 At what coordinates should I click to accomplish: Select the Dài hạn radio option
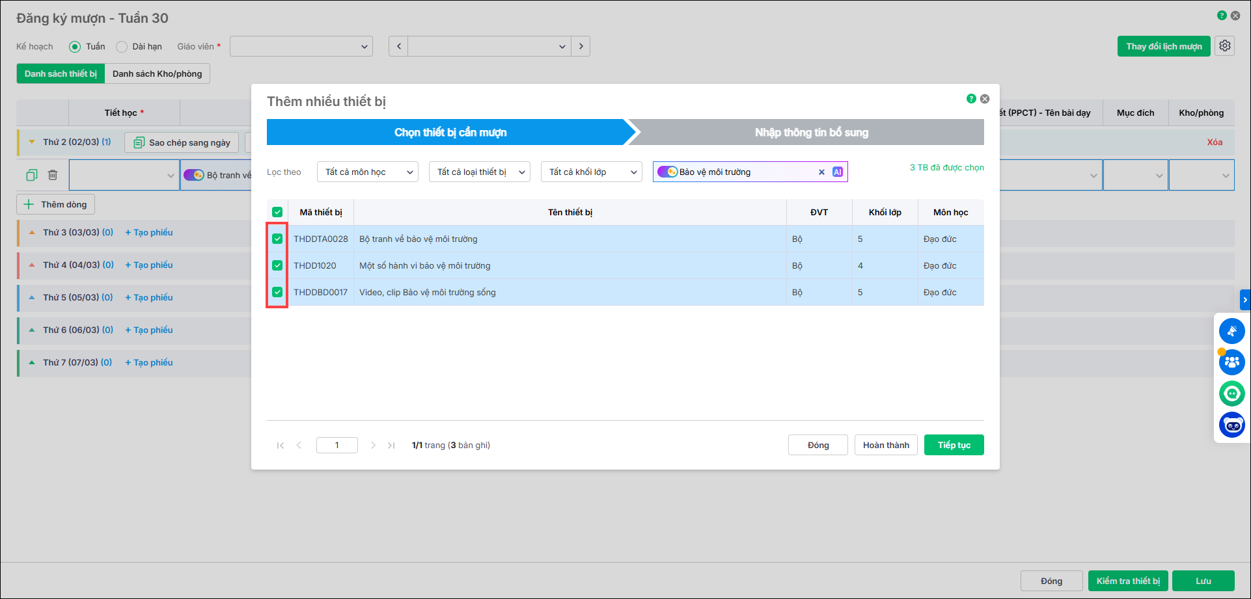122,47
